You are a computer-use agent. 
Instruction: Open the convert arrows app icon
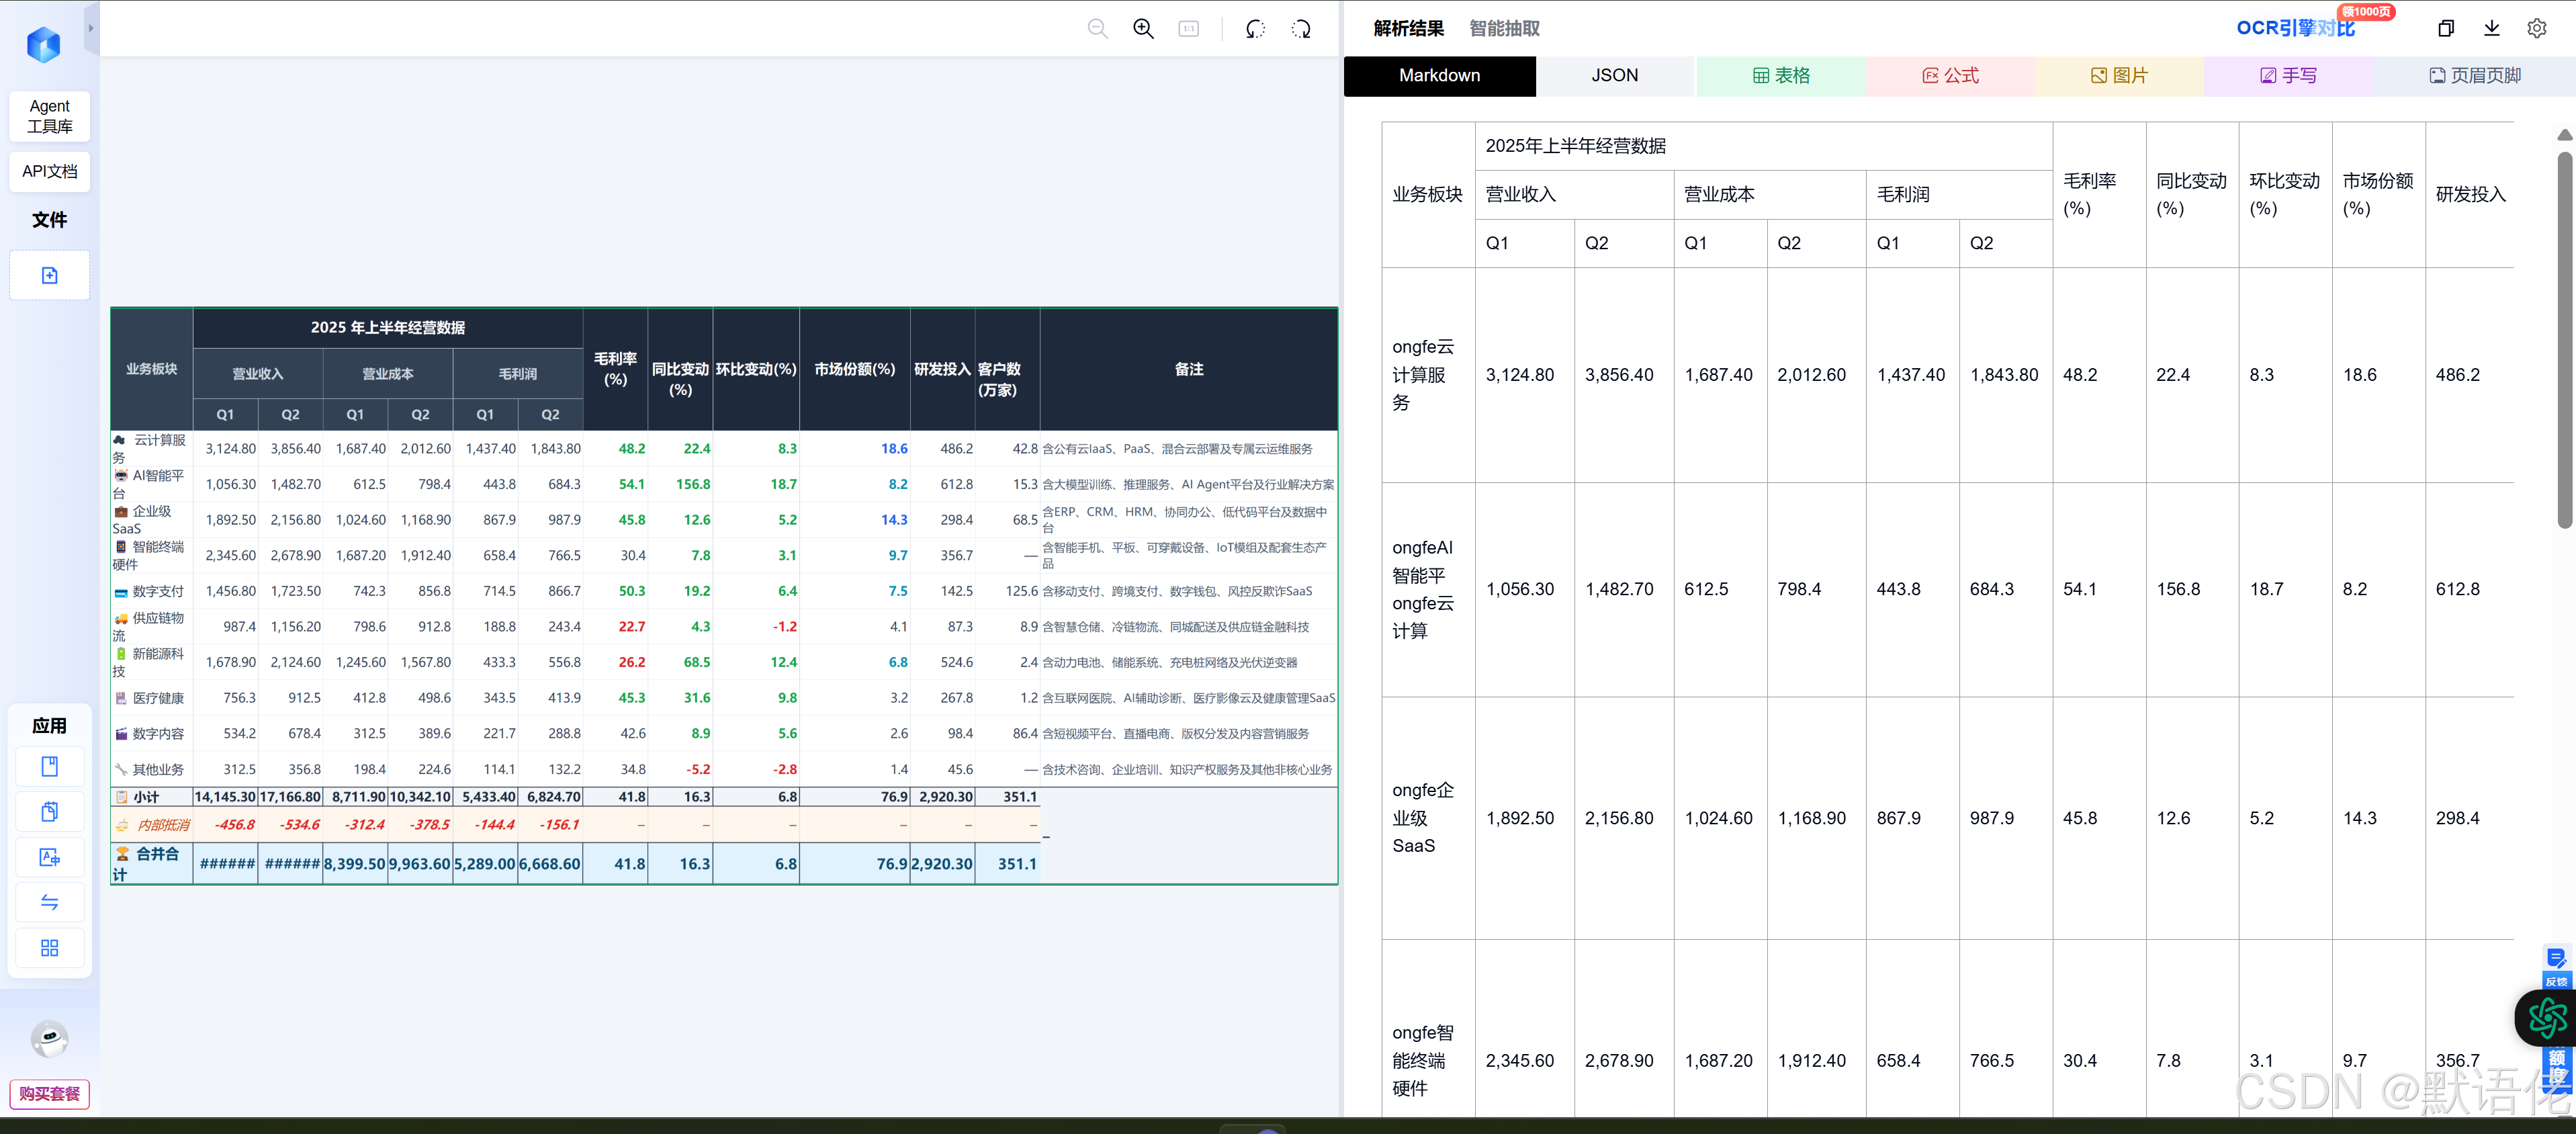(50, 902)
